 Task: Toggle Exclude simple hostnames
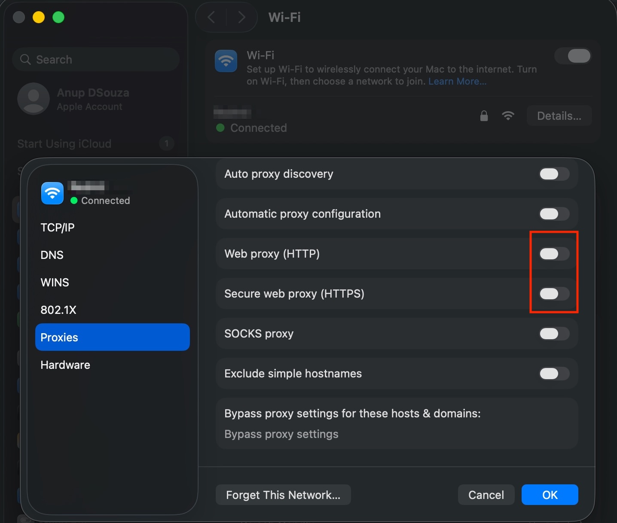pos(554,374)
